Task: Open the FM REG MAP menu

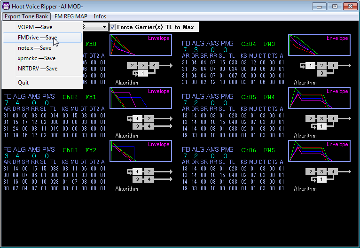Action: (70, 16)
